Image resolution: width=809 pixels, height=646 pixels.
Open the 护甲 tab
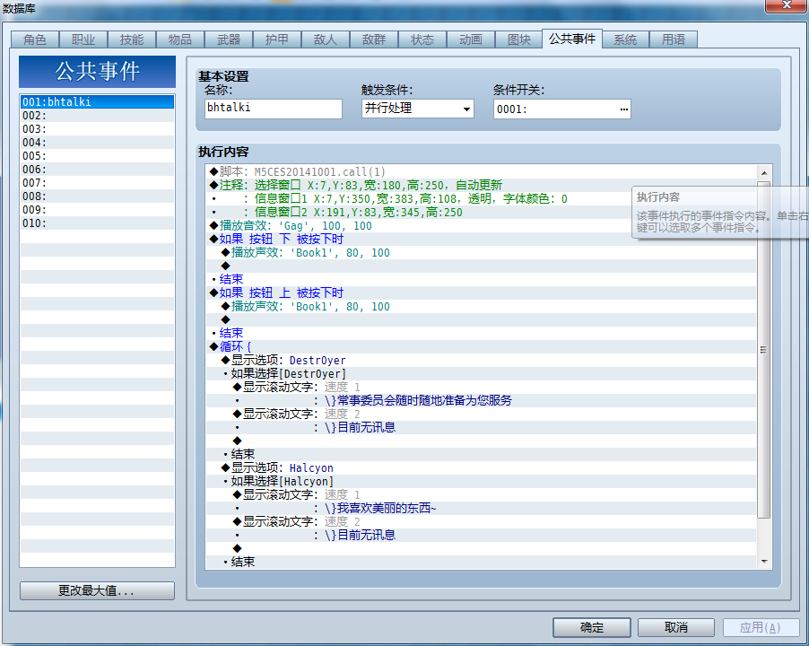click(x=277, y=39)
